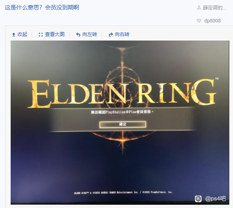
Task: Click the Tieba logo watermark icon
Action: click(198, 199)
